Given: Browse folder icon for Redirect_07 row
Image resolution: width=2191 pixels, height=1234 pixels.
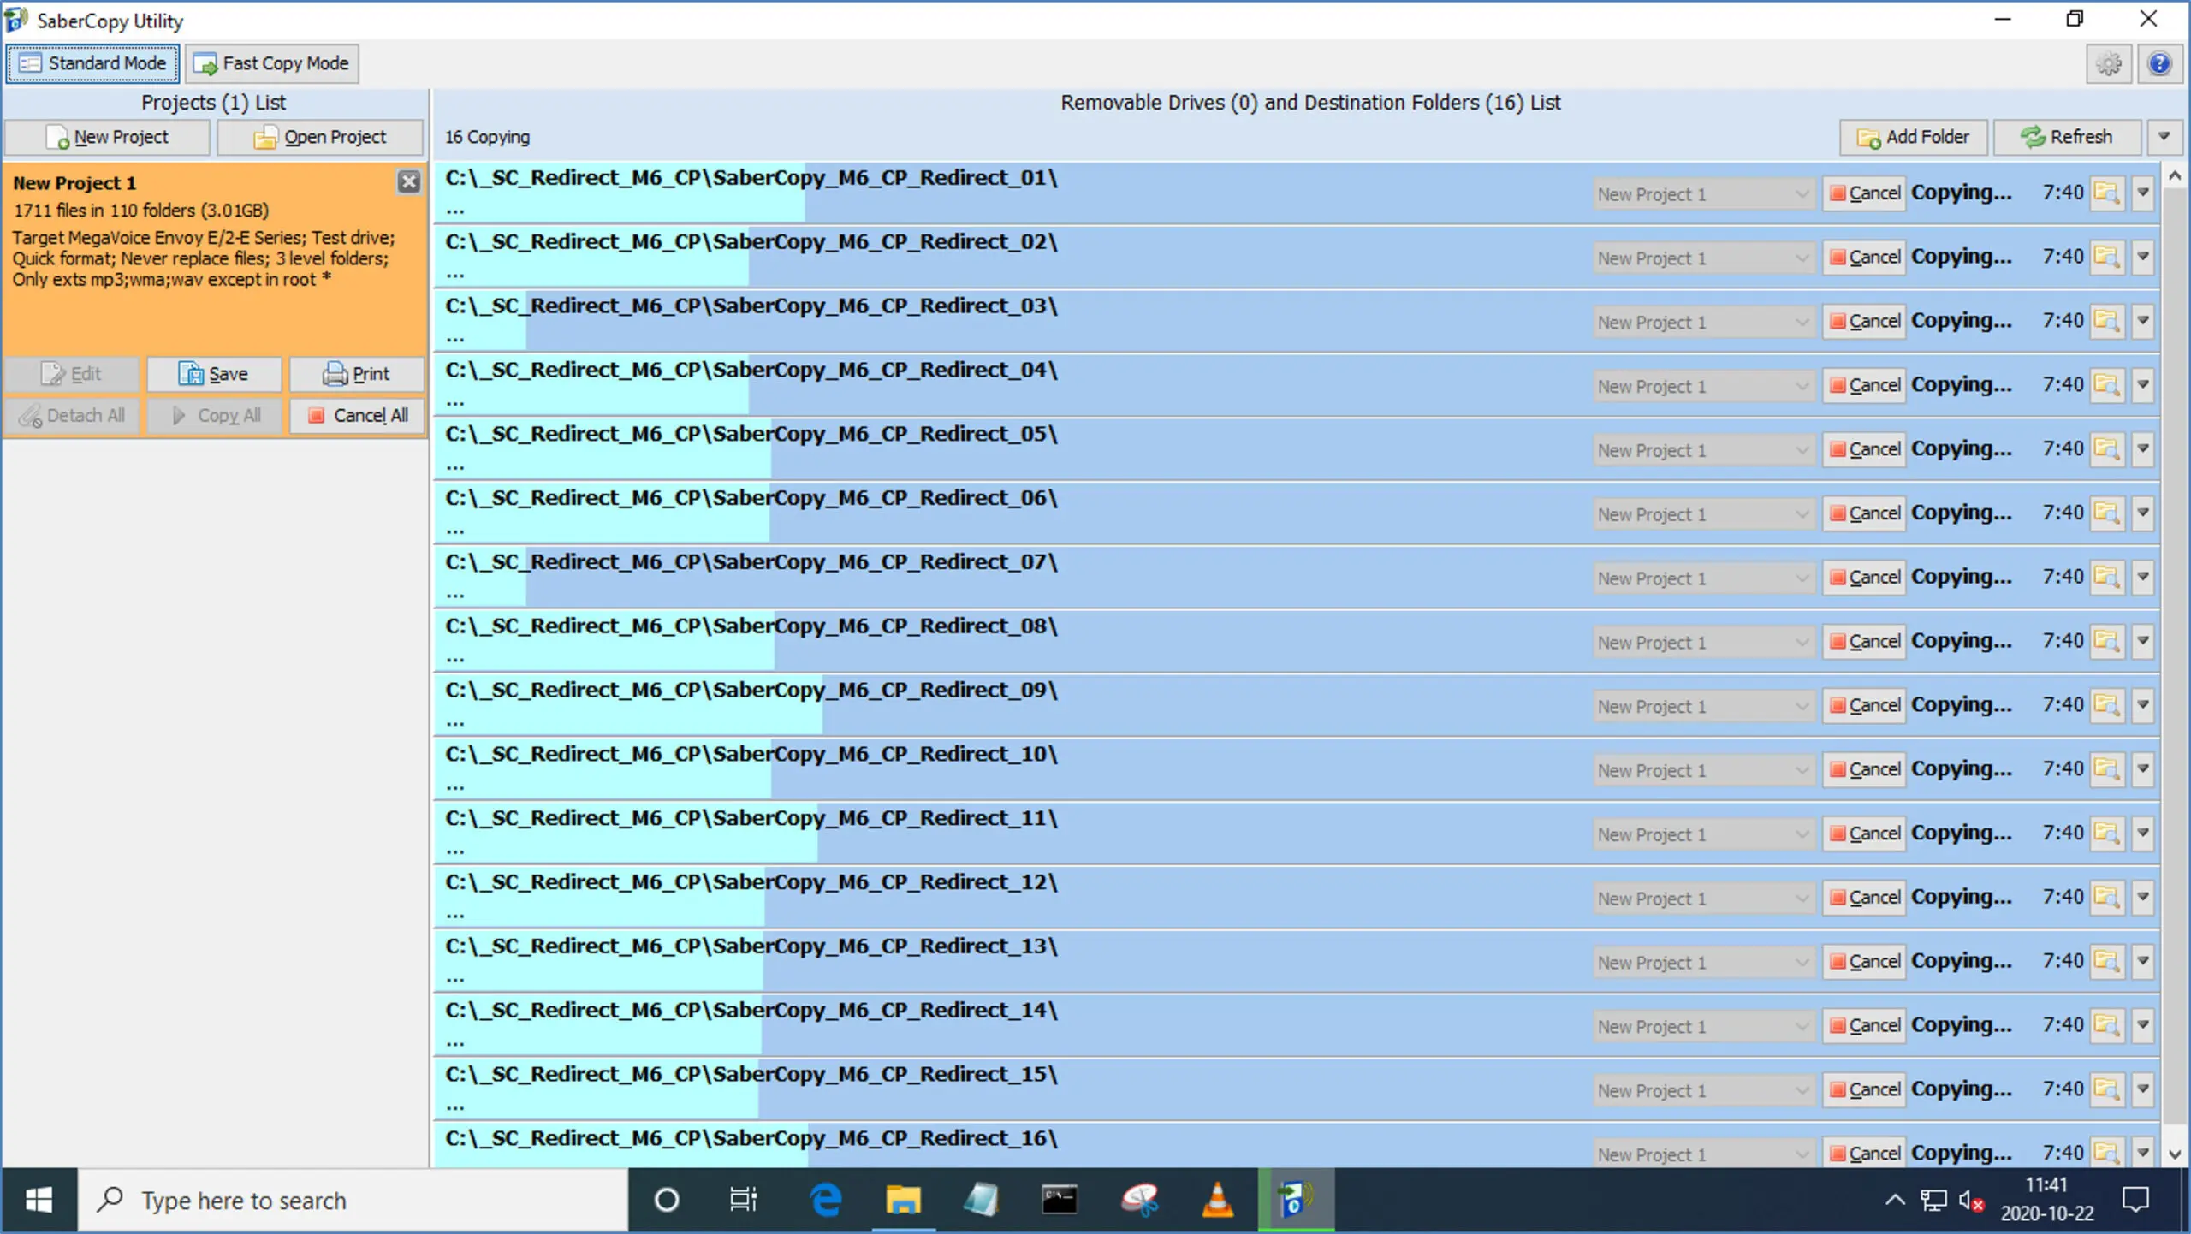Looking at the screenshot, I should point(2108,577).
